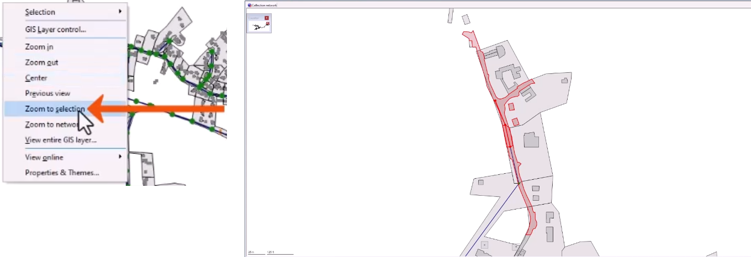
Task: Choose Previous view menu entry
Action: click(x=65, y=93)
